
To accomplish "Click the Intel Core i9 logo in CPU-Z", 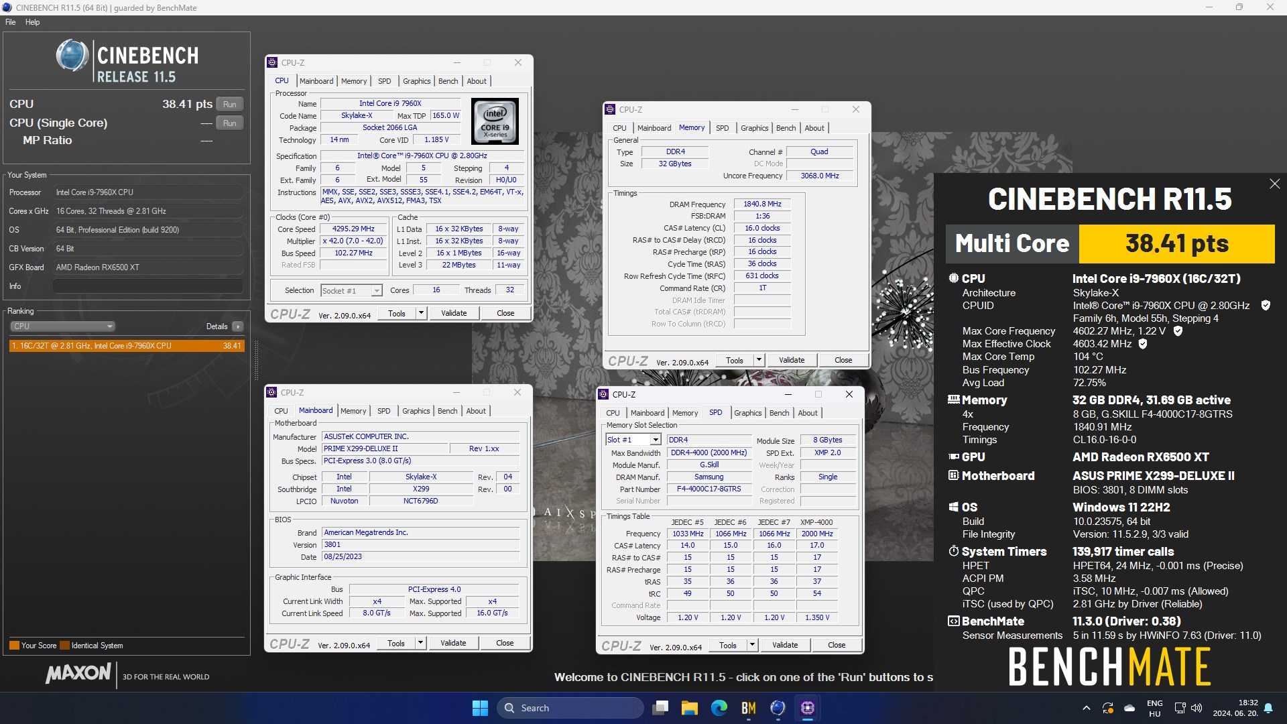I will [x=495, y=121].
